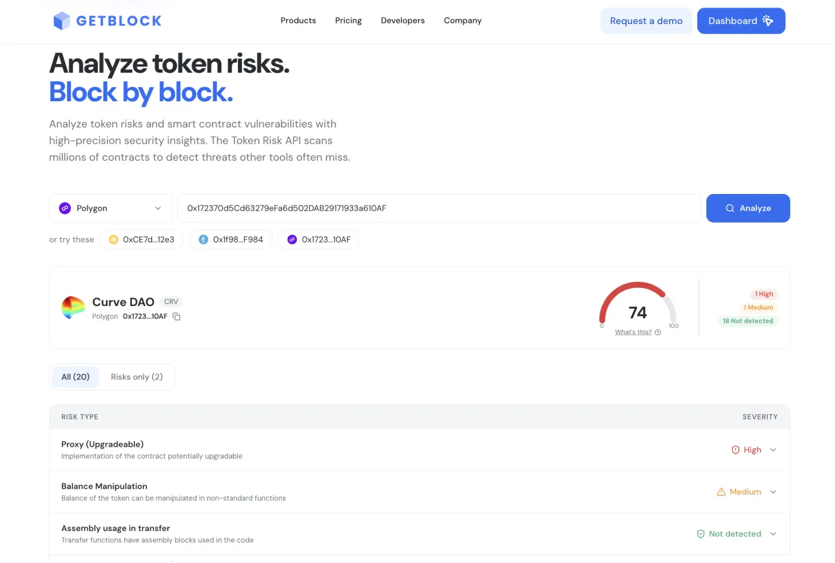Expand the Balance Manipulation risk row

pyautogui.click(x=773, y=491)
